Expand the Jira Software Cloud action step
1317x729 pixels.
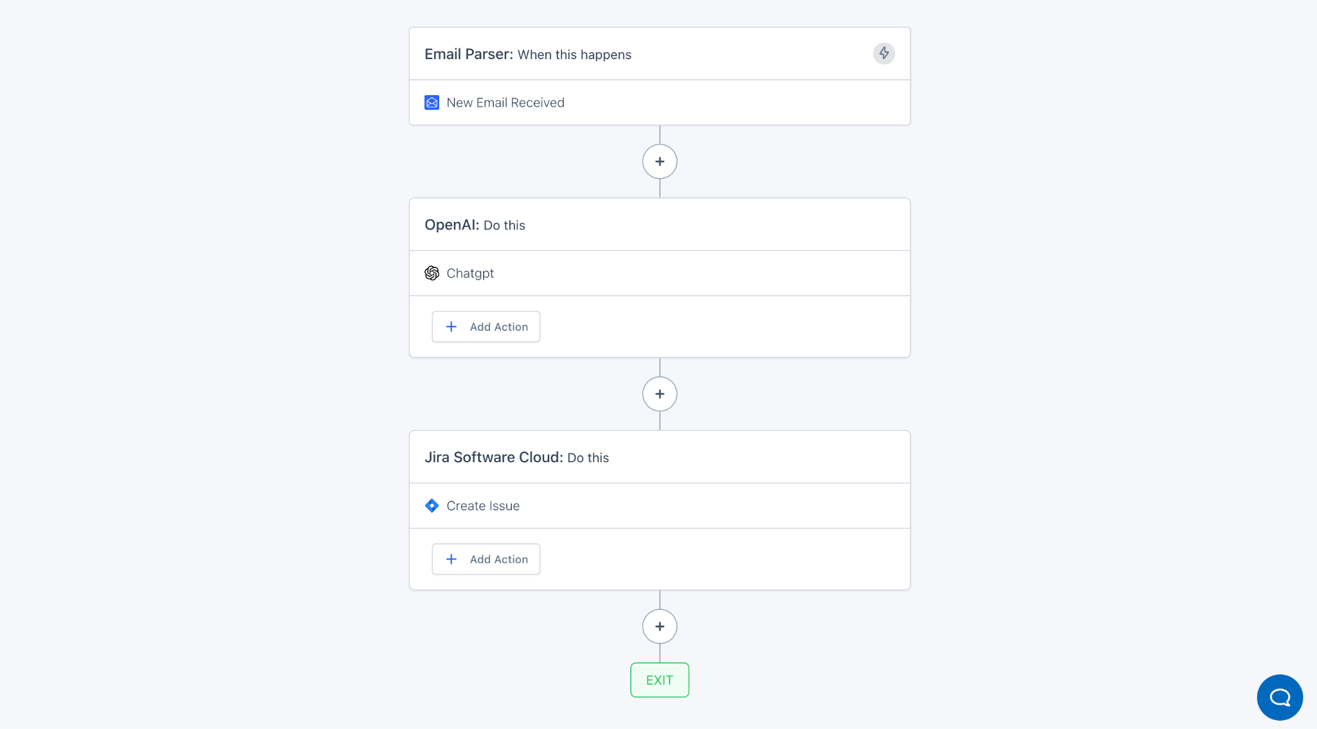click(659, 505)
